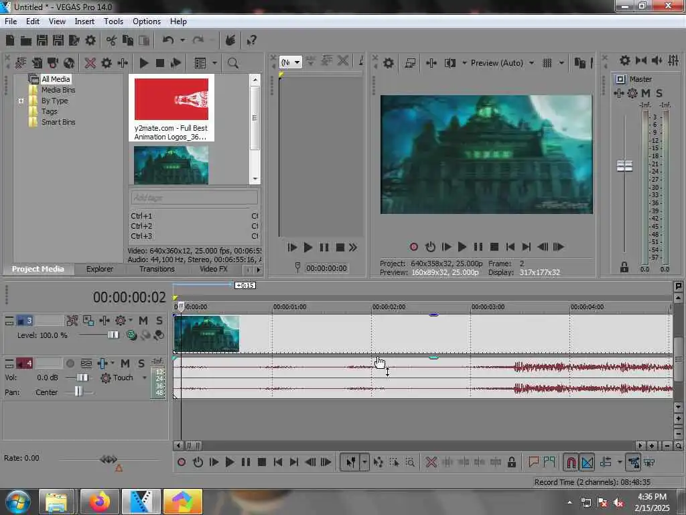Mute audio track 4
The width and height of the screenshot is (686, 515).
point(125,363)
